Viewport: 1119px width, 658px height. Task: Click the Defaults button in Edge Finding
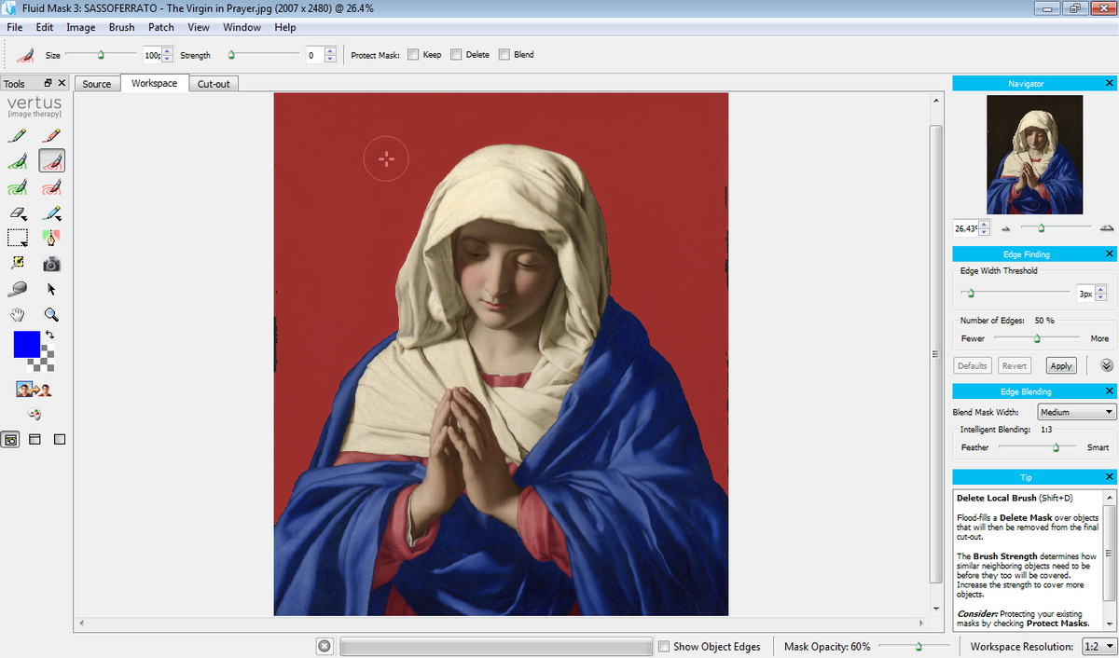(973, 365)
